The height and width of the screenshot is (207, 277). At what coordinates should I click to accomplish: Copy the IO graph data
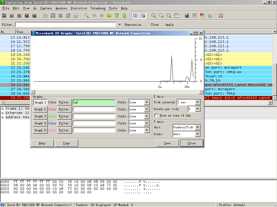(x=67, y=143)
